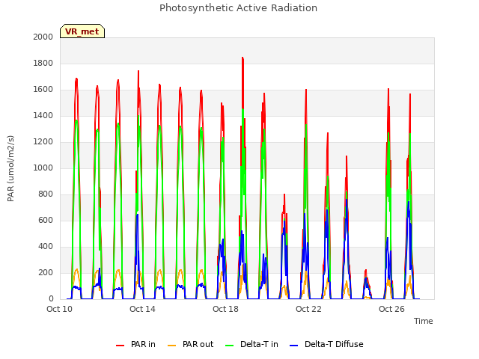Click the 1800 y-axis tick label

43,63
